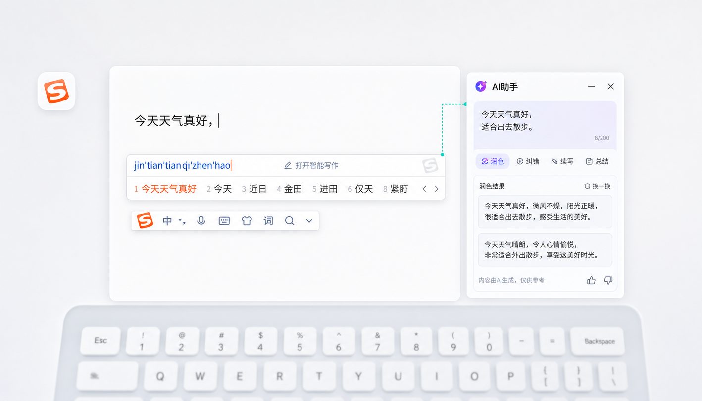Click the 内容由AI生成，仅供参考 notice
The height and width of the screenshot is (401, 702).
pyautogui.click(x=511, y=280)
